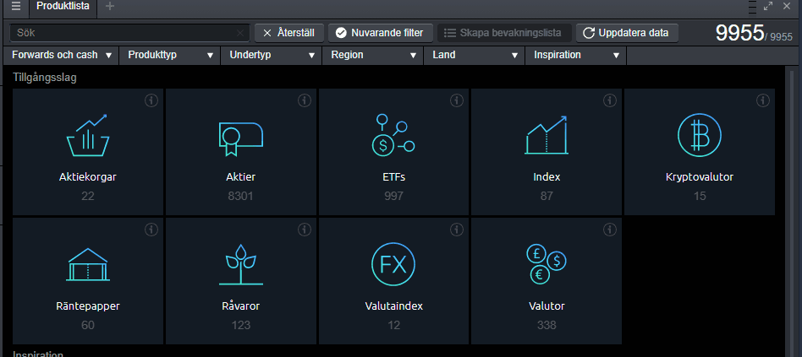Select the Valutaindex FX icon
Image resolution: width=802 pixels, height=357 pixels.
tap(393, 264)
